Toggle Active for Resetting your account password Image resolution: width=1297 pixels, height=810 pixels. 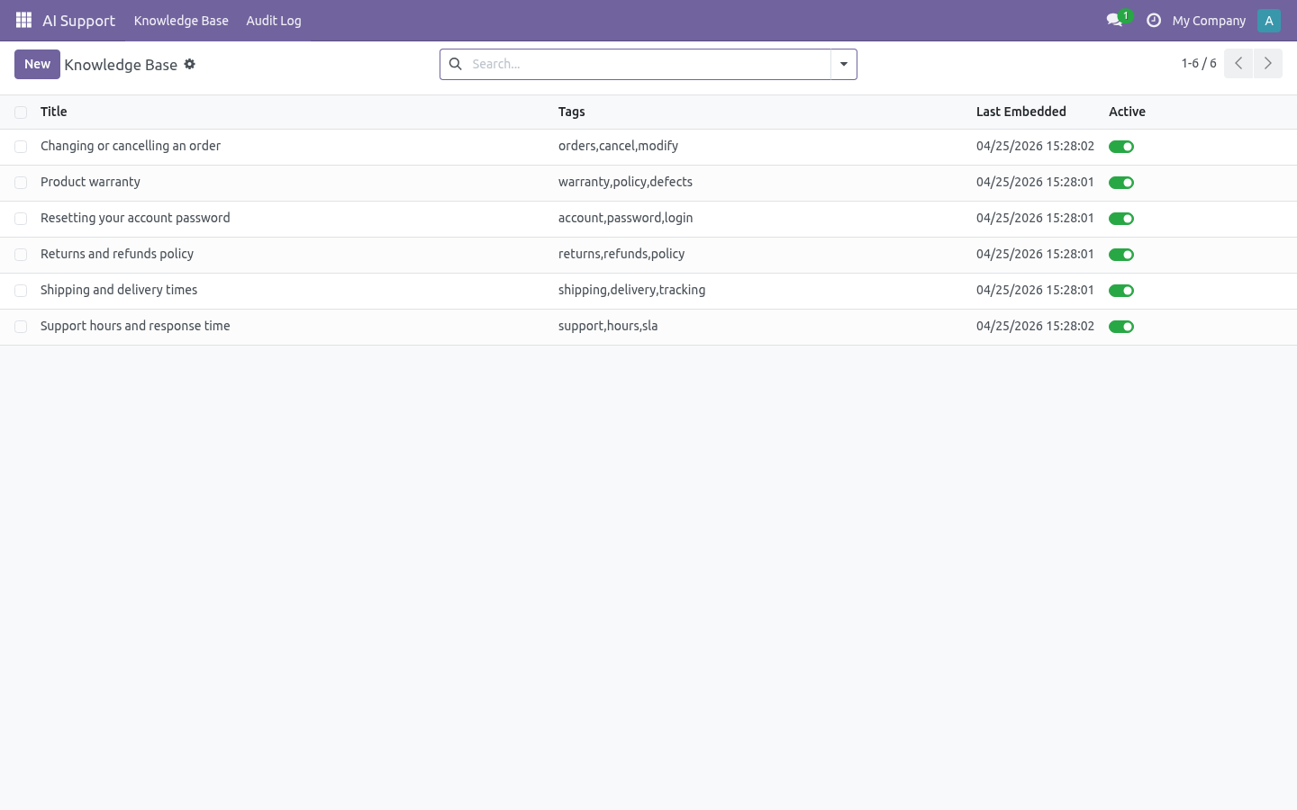(1121, 219)
